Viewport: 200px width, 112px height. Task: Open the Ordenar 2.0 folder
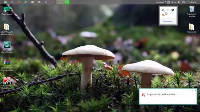[x=192, y=28]
